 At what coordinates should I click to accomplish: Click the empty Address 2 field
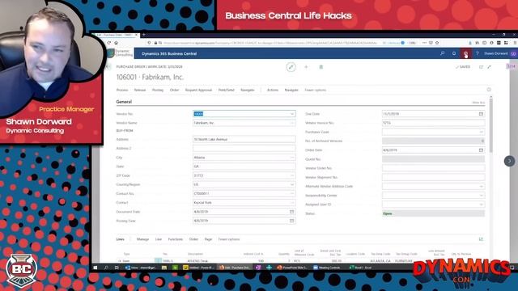pyautogui.click(x=244, y=149)
